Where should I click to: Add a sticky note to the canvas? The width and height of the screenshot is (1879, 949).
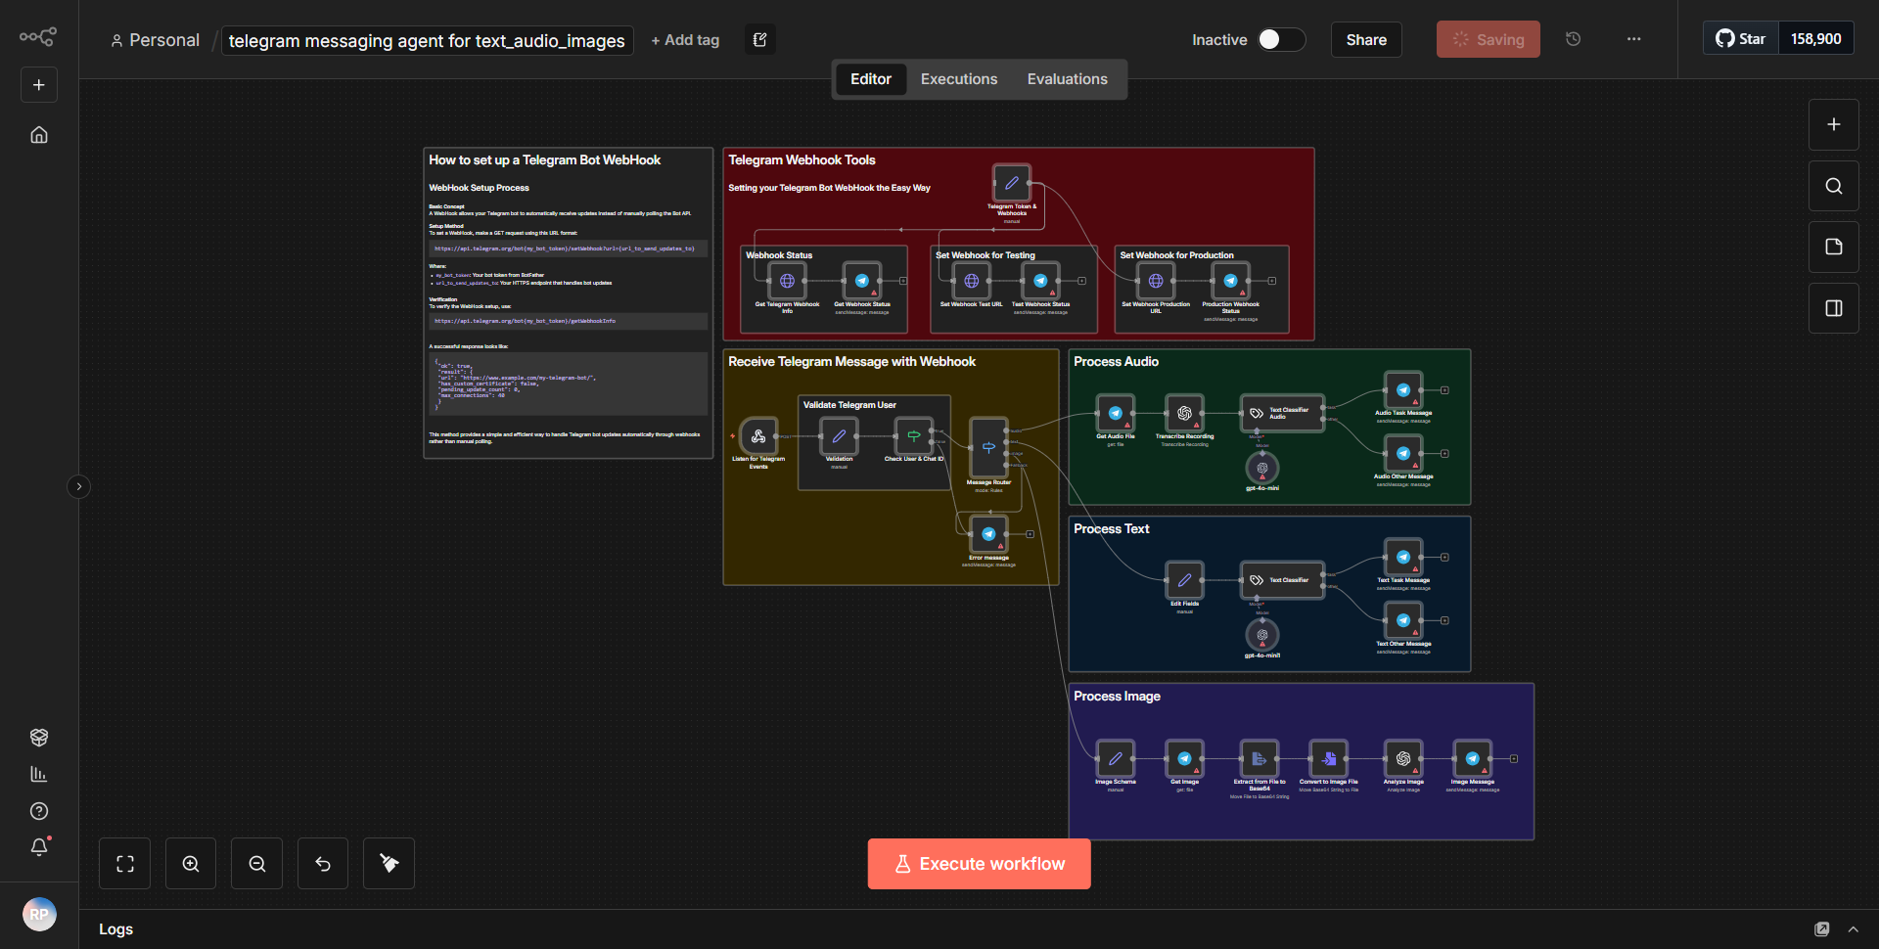[x=1834, y=247]
